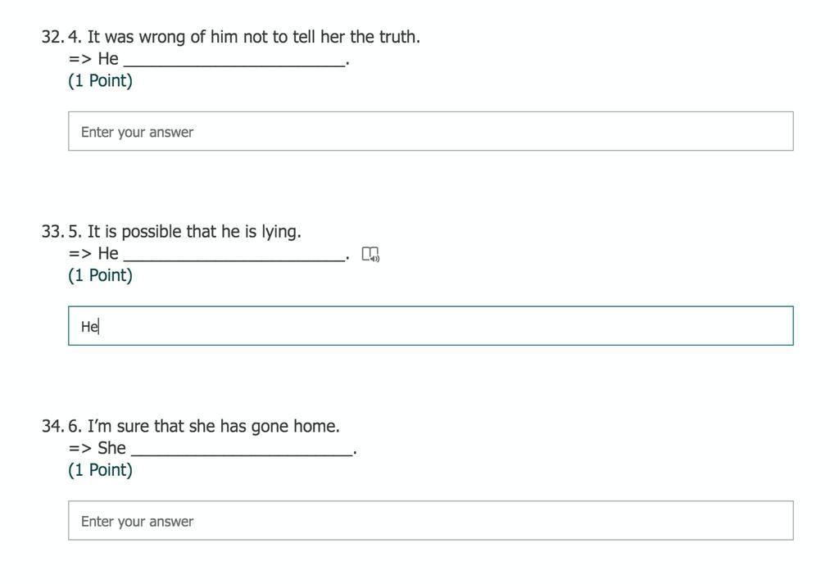Click the '=> He' prompt in question 32
Image resolution: width=839 pixels, height=584 pixels.
click(x=93, y=58)
